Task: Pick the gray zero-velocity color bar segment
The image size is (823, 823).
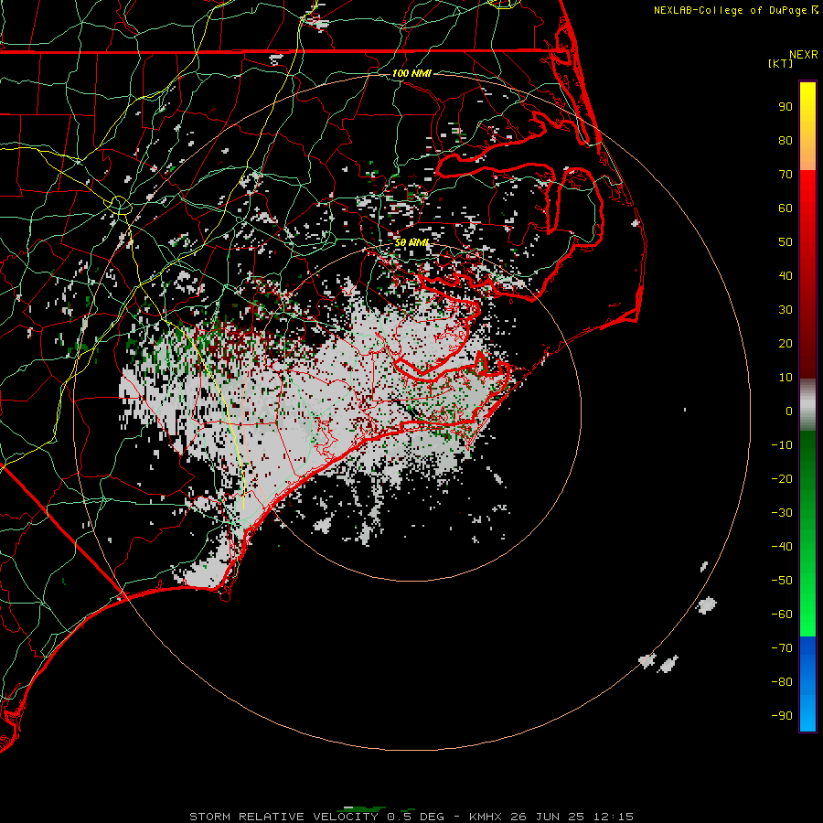Action: tap(807, 405)
